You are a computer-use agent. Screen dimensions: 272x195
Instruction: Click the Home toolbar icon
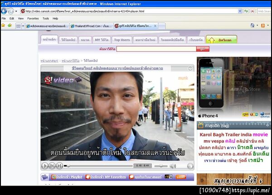point(253,25)
